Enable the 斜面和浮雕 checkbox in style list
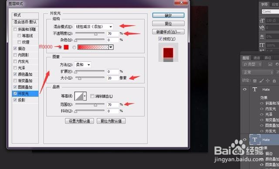Screen dimensions: 279x169 pos(15,29)
